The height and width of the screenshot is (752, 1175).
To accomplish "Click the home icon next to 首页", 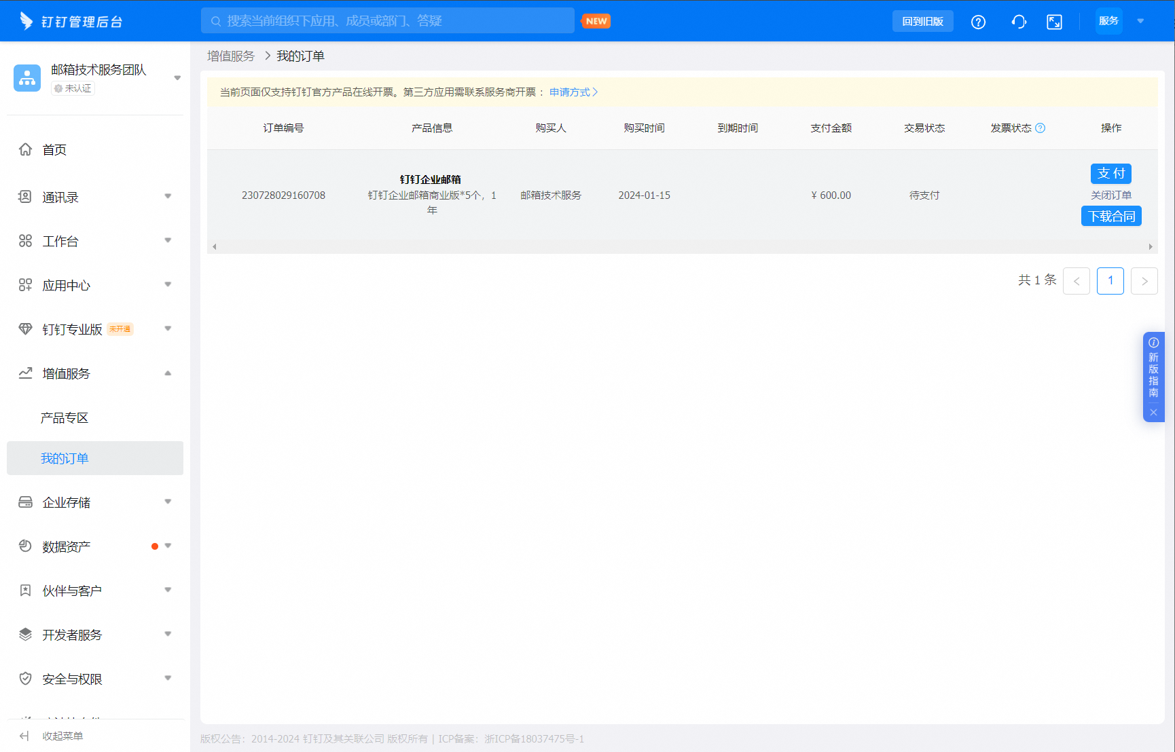I will click(x=25, y=149).
